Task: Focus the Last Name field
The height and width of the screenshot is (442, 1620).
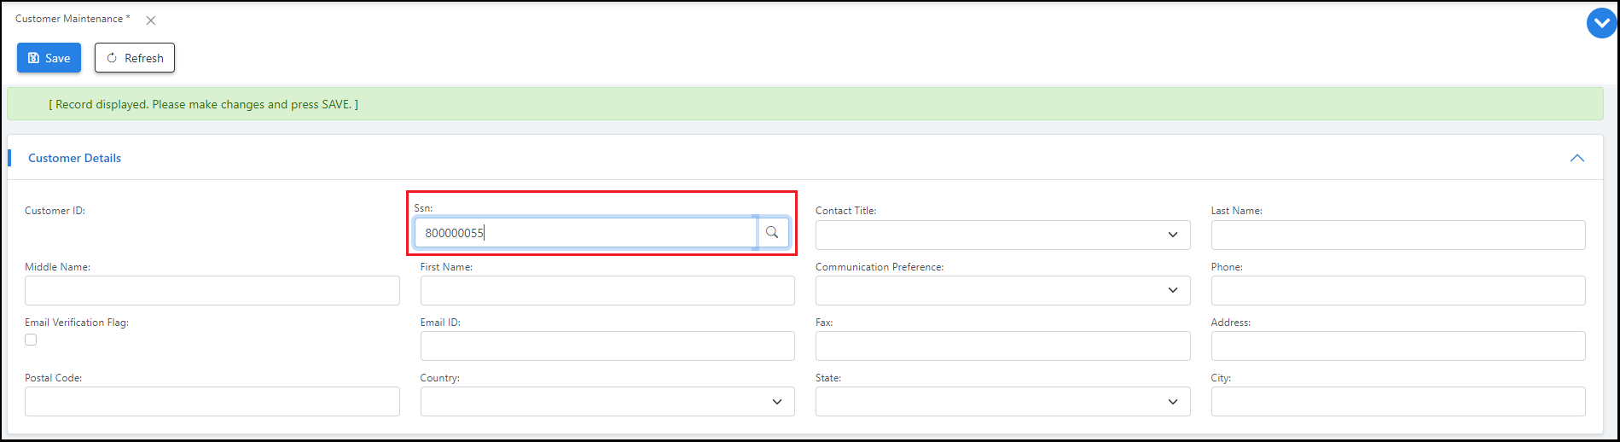Action: [x=1397, y=235]
